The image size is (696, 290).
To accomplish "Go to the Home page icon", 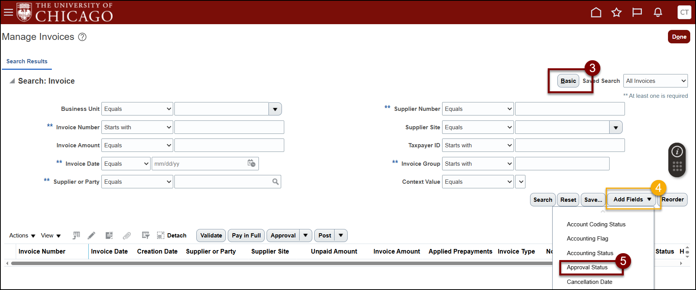I will coord(596,13).
